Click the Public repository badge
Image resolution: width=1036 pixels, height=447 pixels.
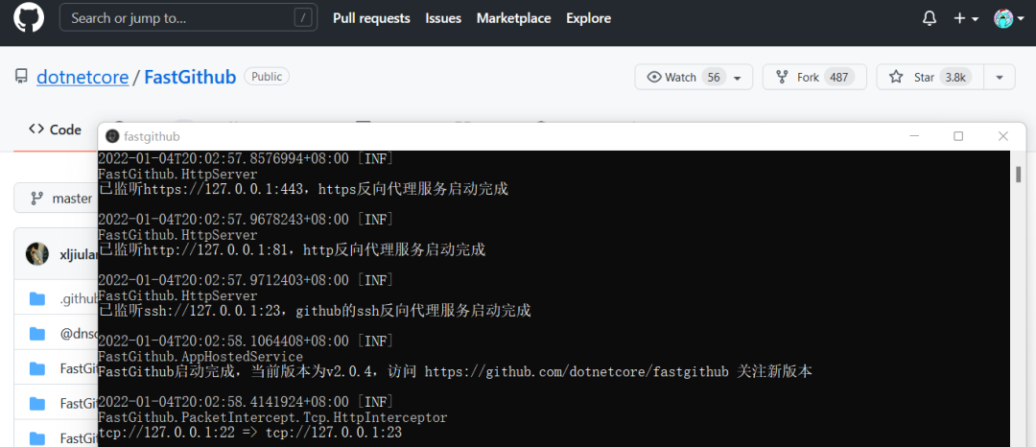point(267,77)
